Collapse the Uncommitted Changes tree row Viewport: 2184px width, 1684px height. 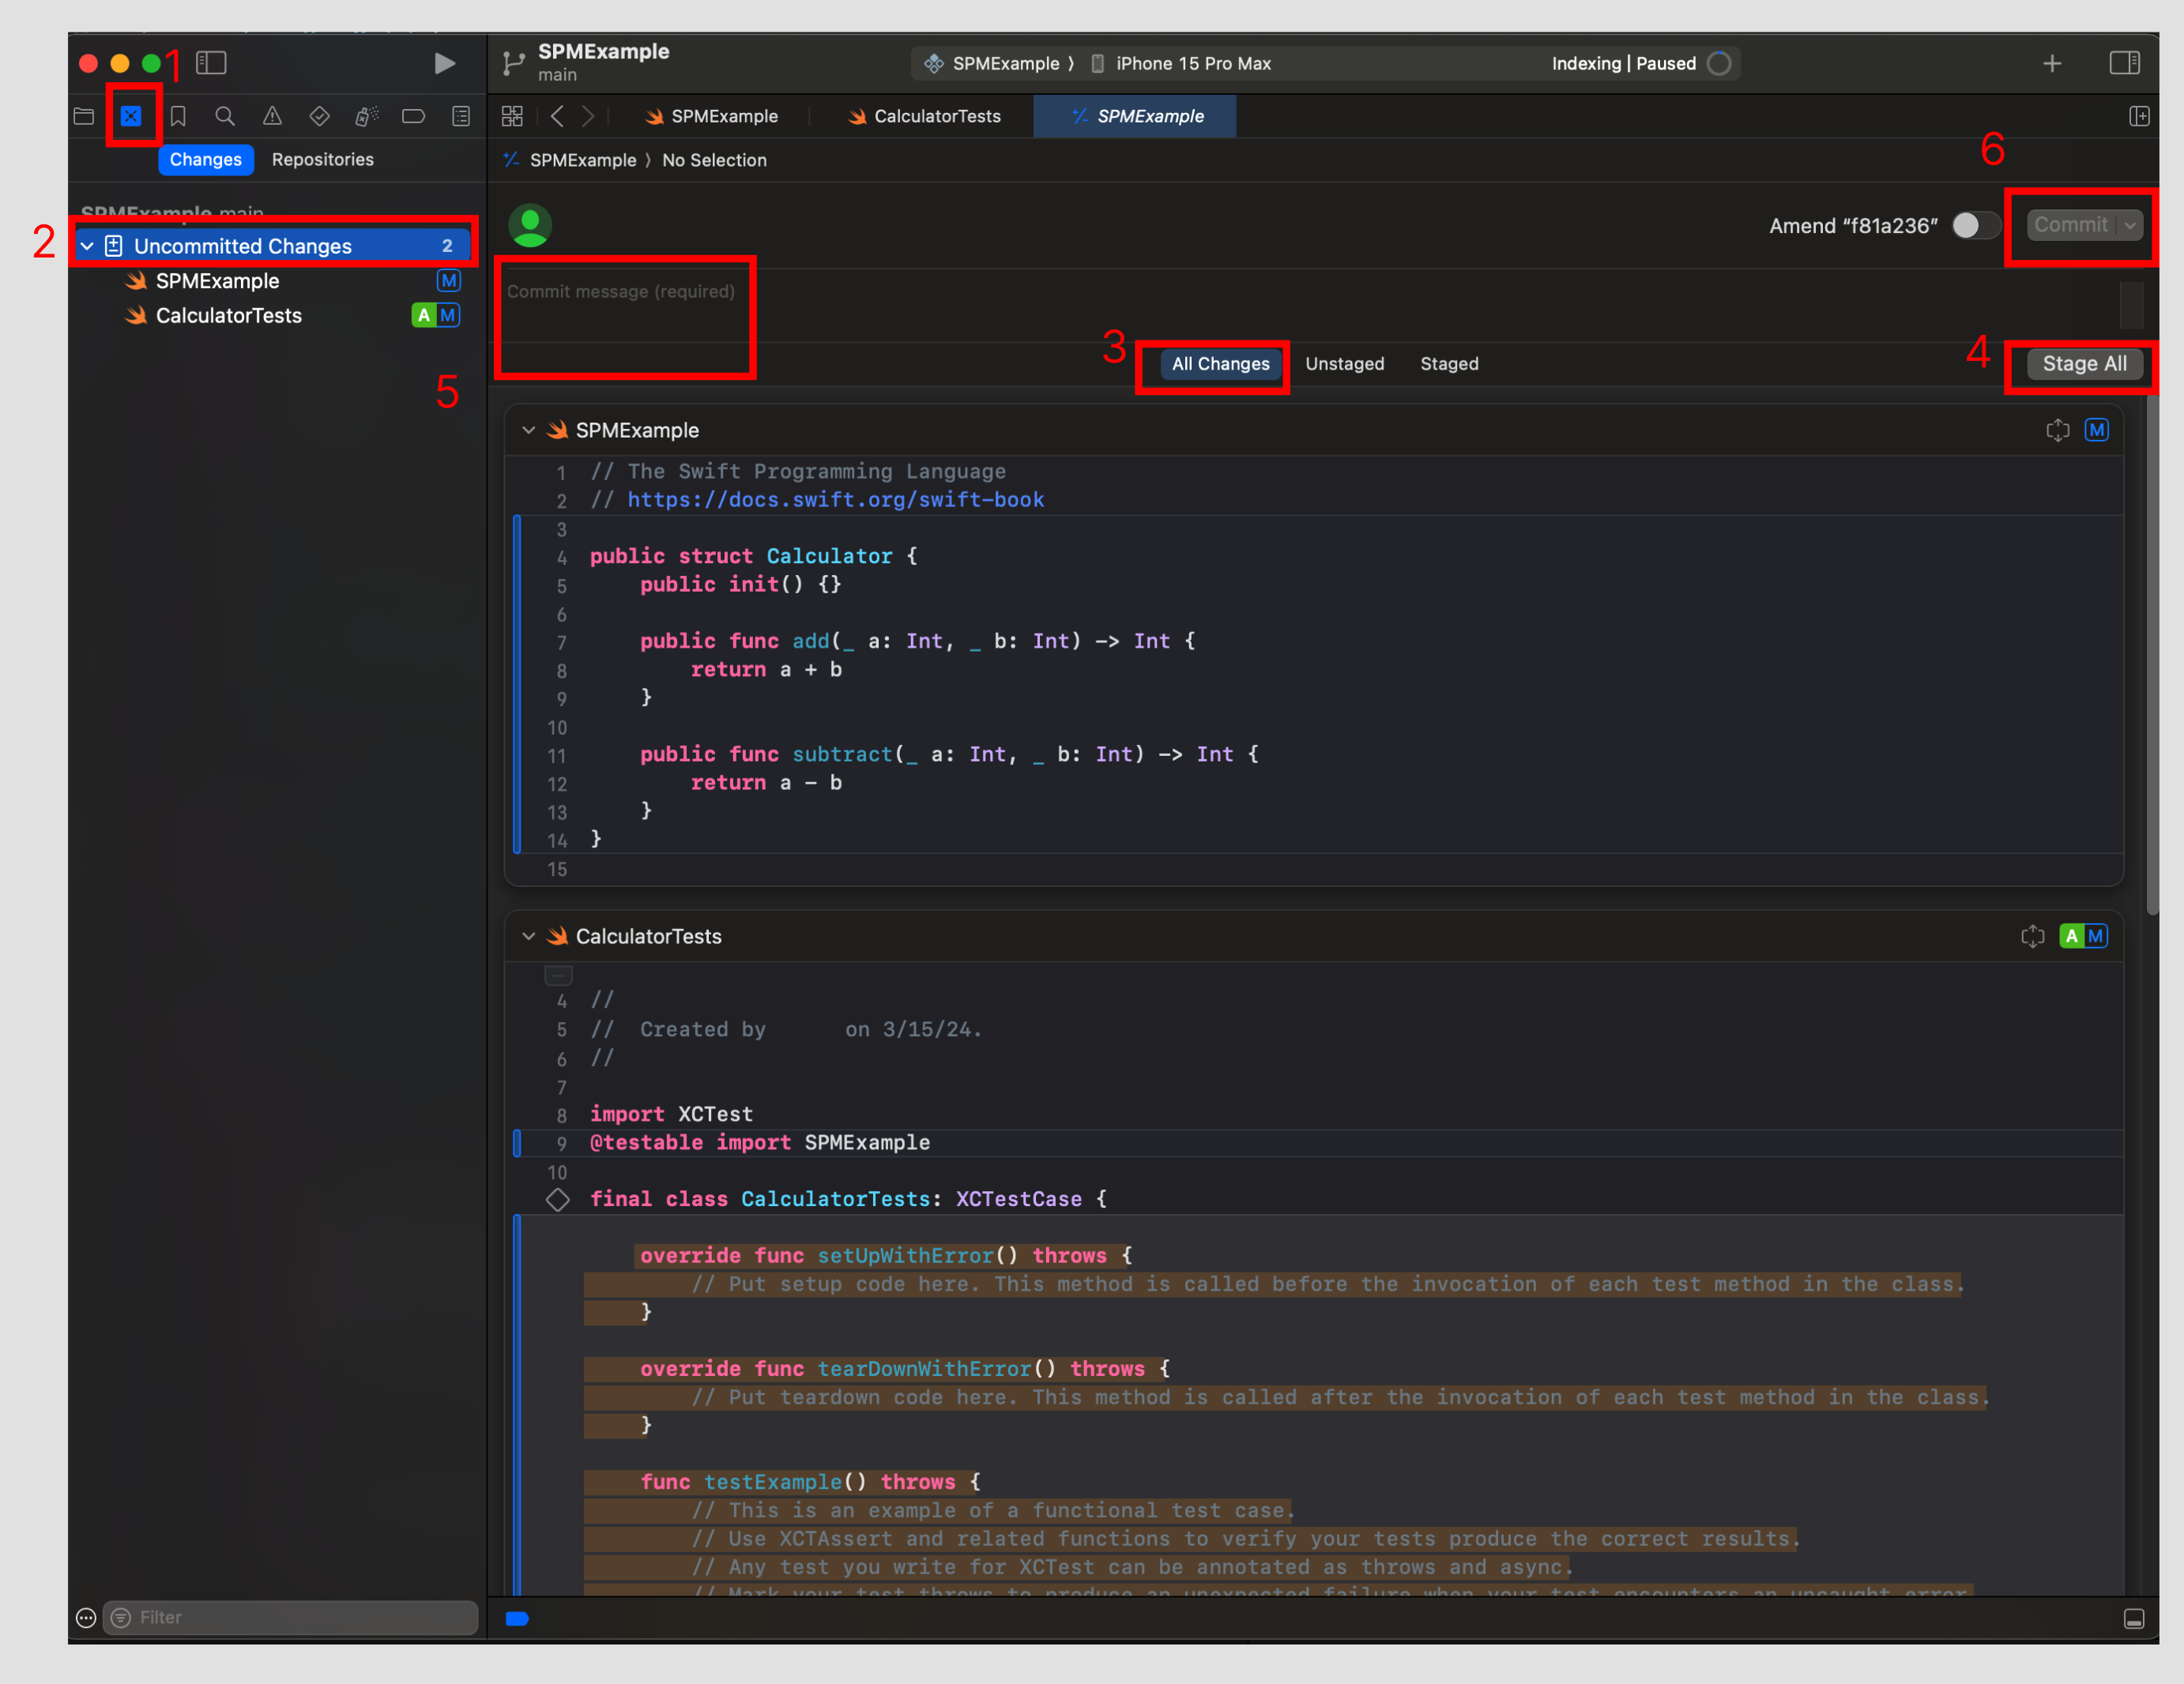click(x=88, y=246)
